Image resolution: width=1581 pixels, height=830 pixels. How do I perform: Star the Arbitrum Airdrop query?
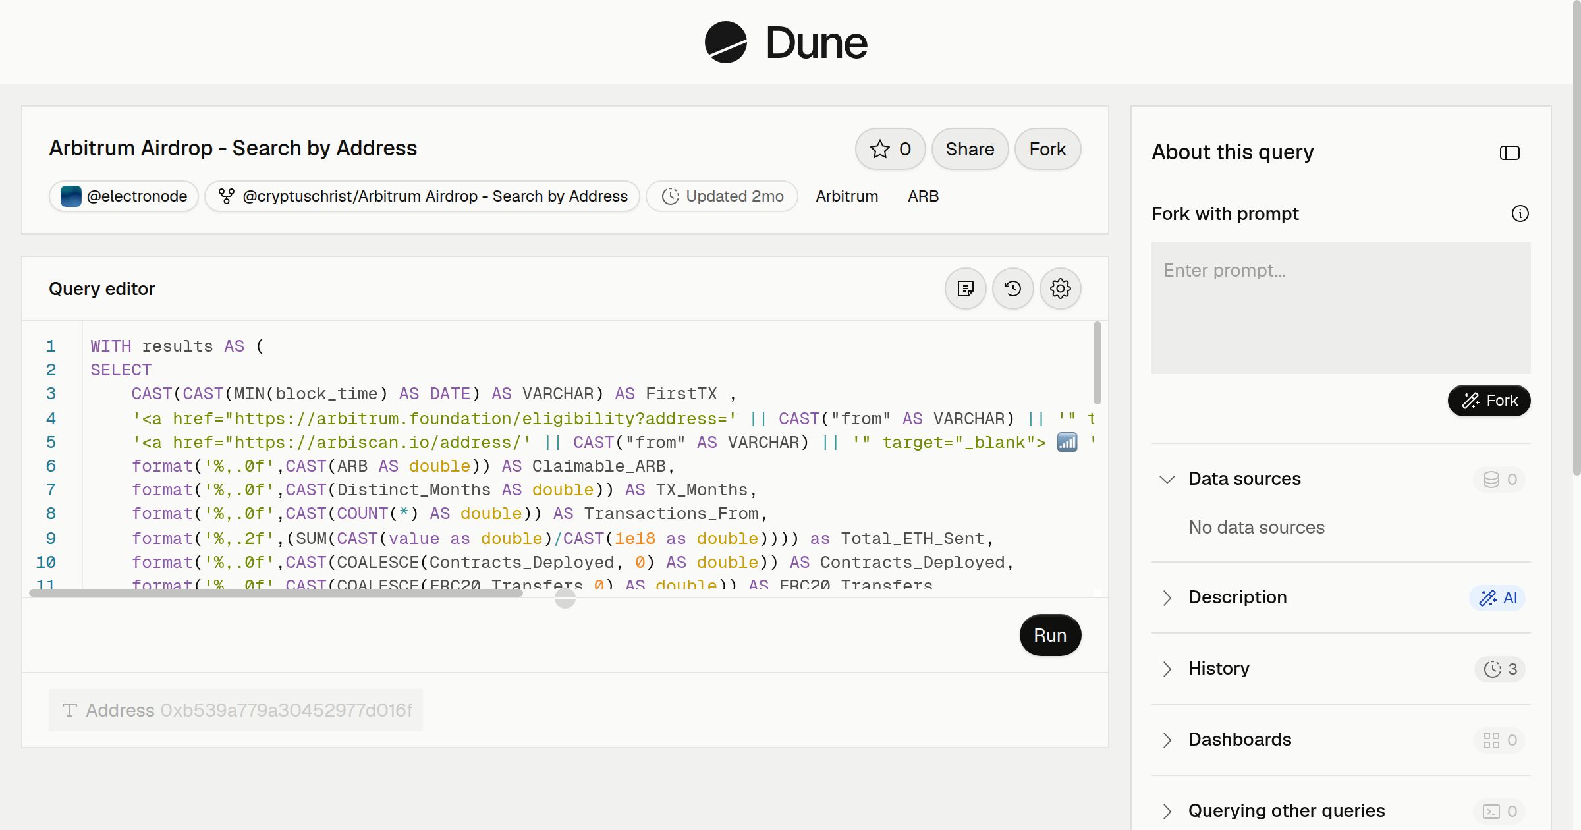(x=890, y=149)
